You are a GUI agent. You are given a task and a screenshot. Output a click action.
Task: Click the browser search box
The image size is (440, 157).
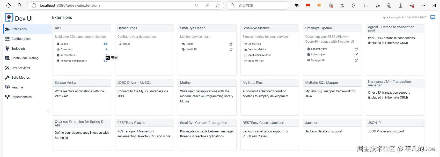point(258,5)
